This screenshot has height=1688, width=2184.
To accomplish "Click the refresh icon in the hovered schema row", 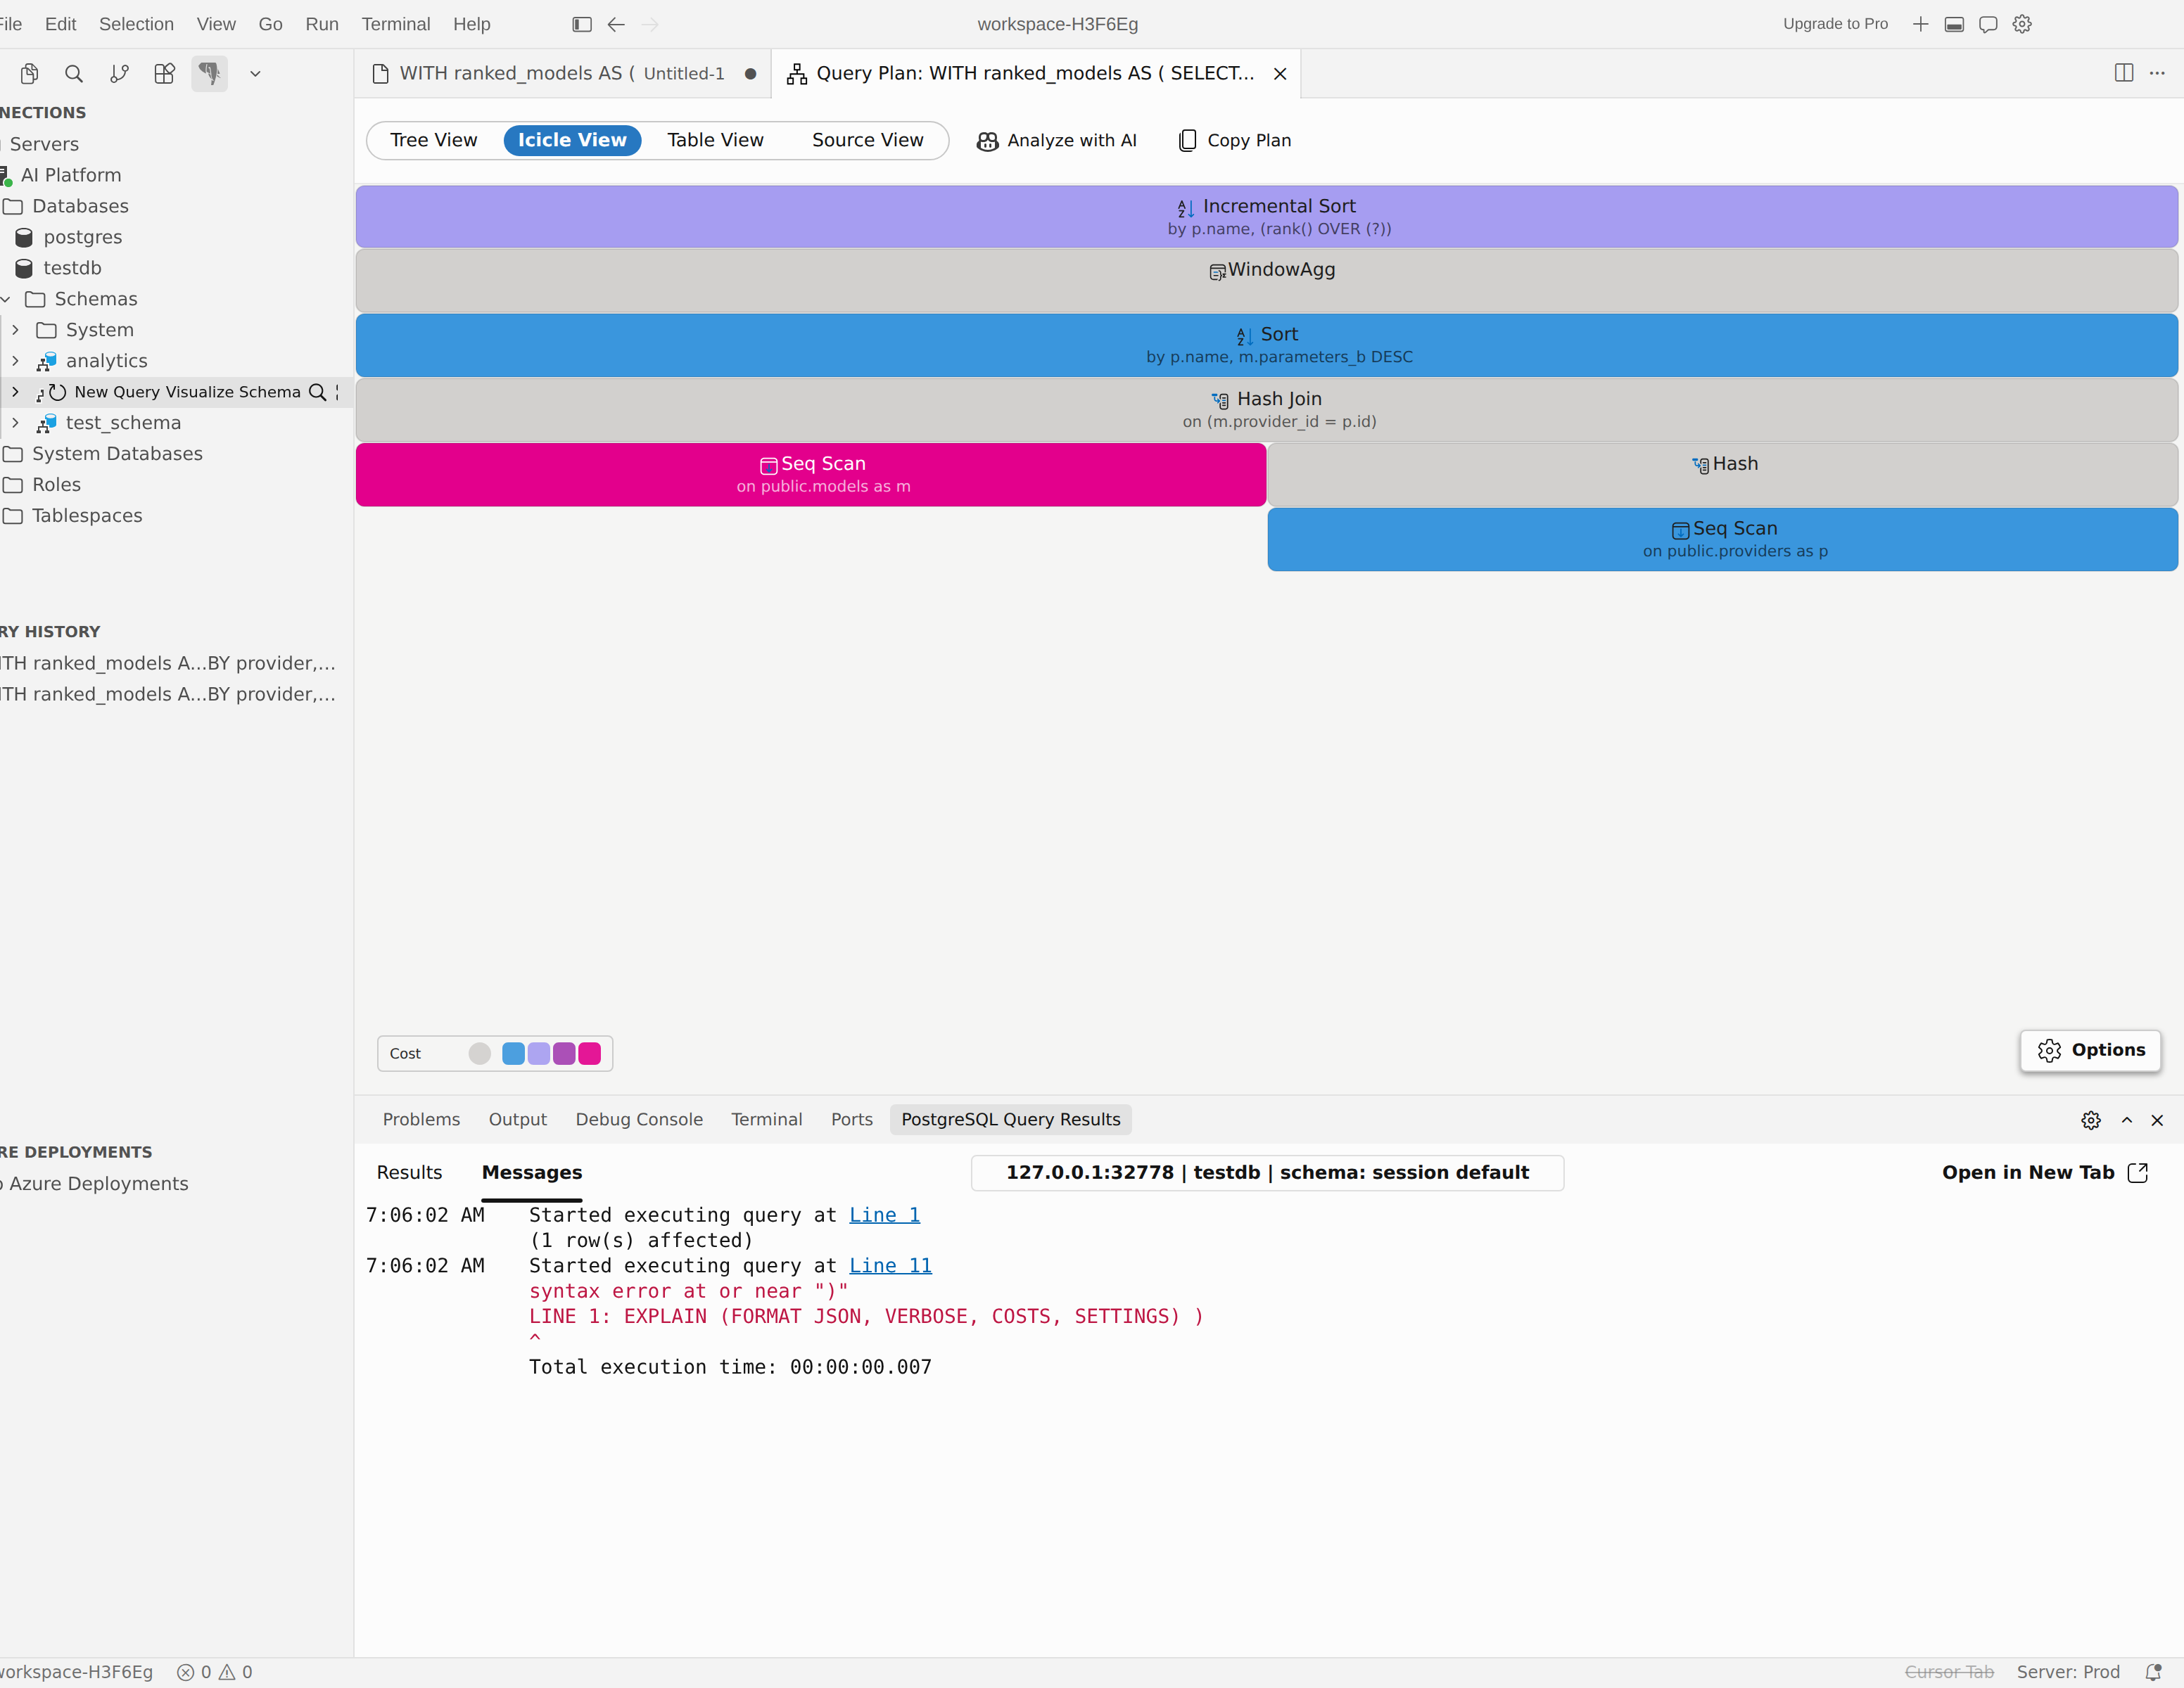I will point(58,392).
